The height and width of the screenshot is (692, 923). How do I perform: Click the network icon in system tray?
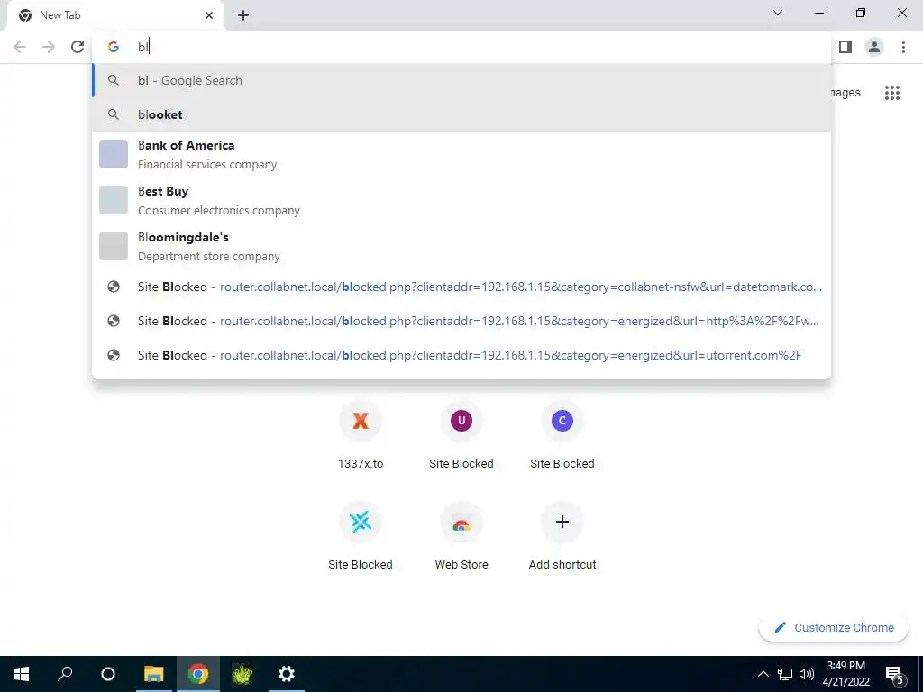click(785, 674)
